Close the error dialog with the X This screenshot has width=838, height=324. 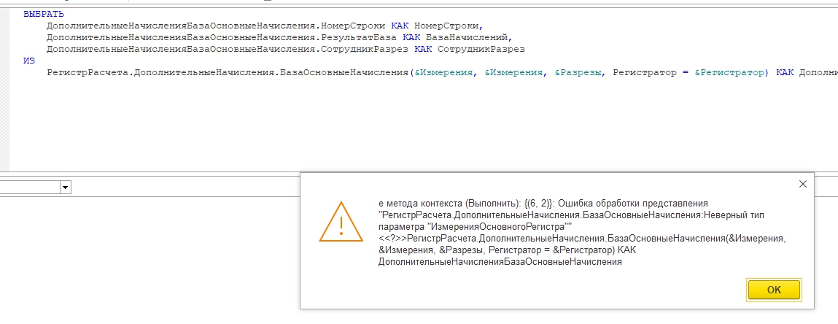pos(803,185)
